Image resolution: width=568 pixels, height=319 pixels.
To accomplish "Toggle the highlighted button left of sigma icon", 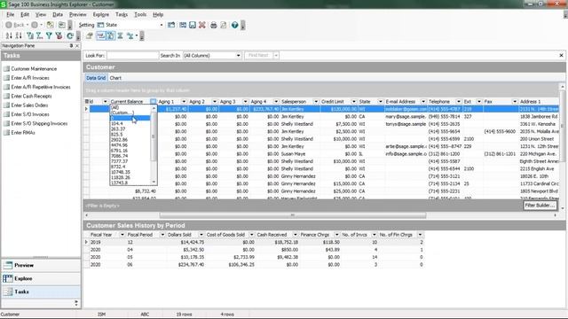I will (110, 35).
